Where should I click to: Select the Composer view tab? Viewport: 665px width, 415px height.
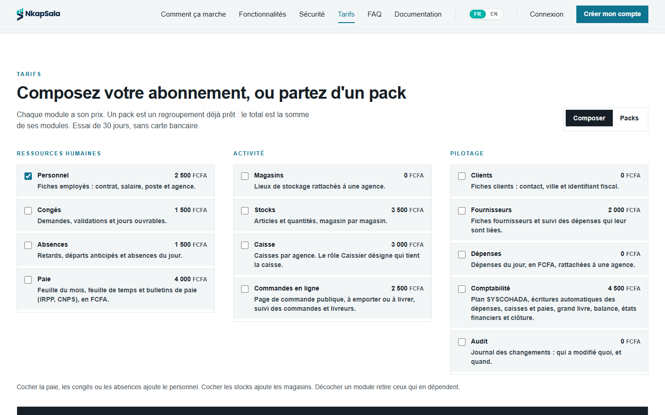(589, 118)
